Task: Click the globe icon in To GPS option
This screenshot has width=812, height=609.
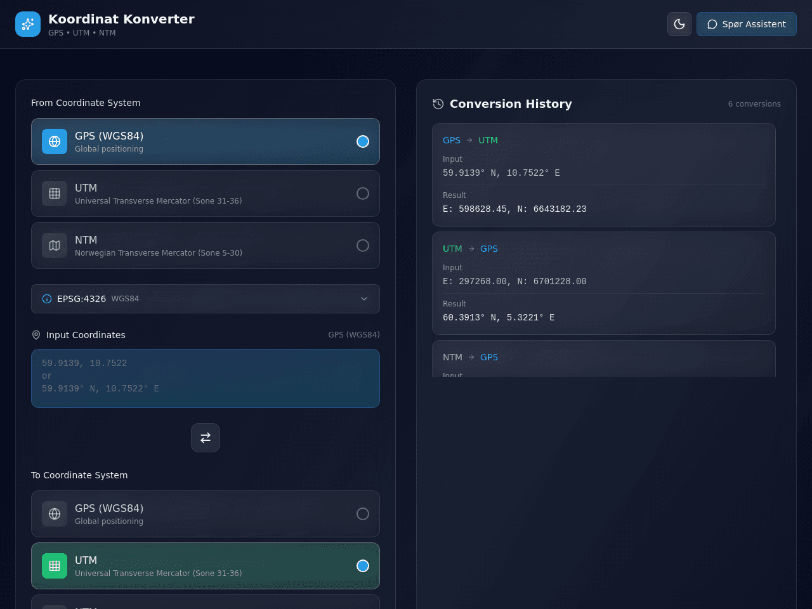Action: pos(55,514)
